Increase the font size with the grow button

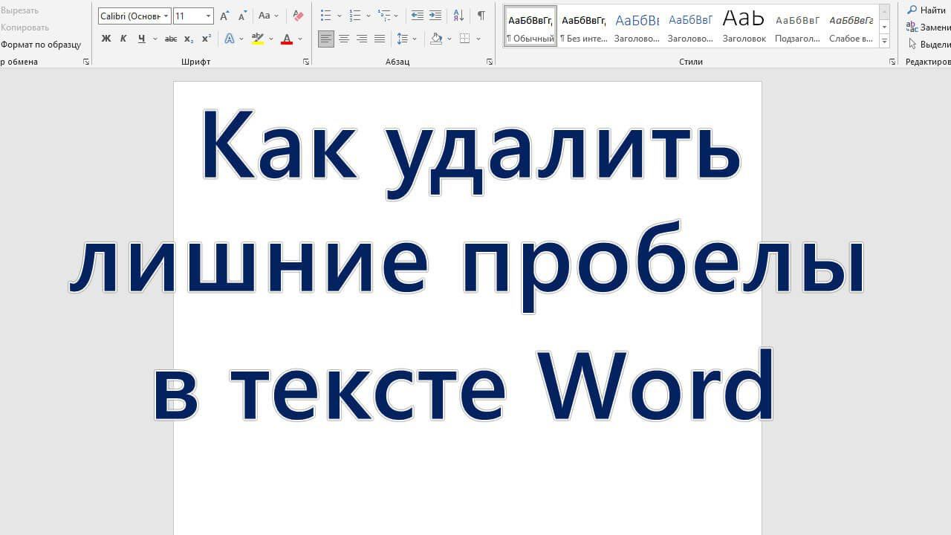[224, 16]
